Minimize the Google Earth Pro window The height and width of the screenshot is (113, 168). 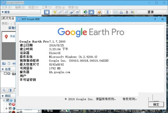tap(149, 3)
